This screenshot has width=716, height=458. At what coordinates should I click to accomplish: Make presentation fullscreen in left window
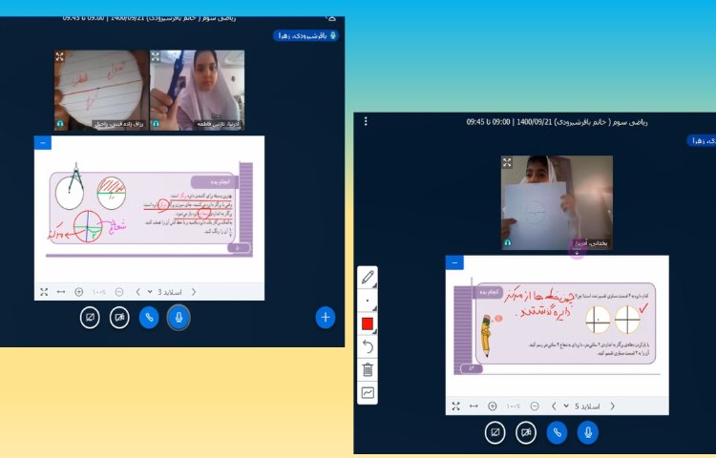[x=44, y=292]
